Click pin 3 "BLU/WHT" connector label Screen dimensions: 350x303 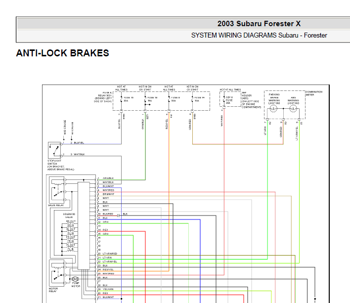(108, 186)
